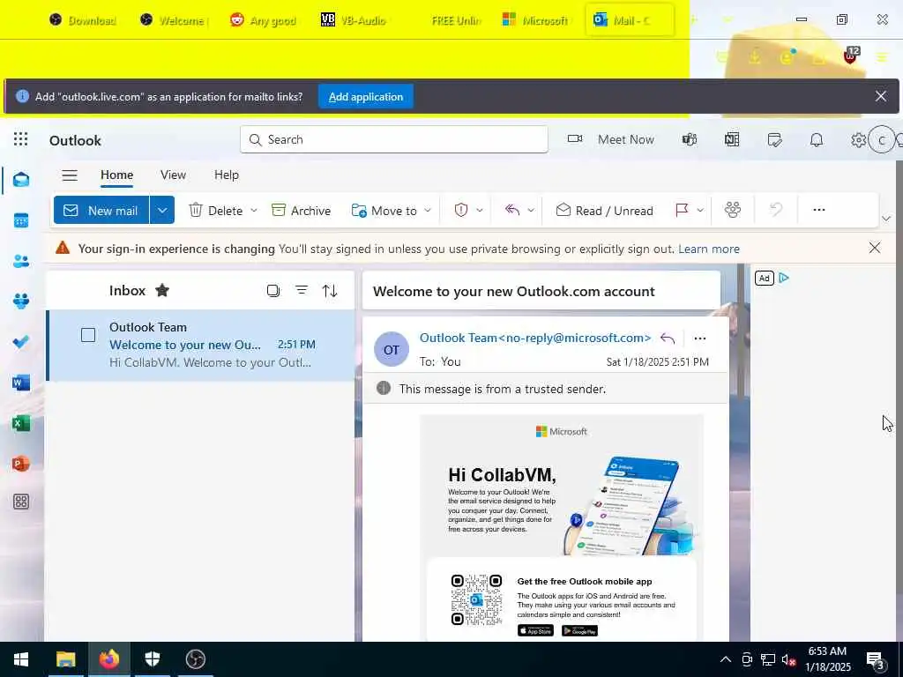This screenshot has width=903, height=677.
Task: Click the Outlook mobile app QR code
Action: coord(477,599)
